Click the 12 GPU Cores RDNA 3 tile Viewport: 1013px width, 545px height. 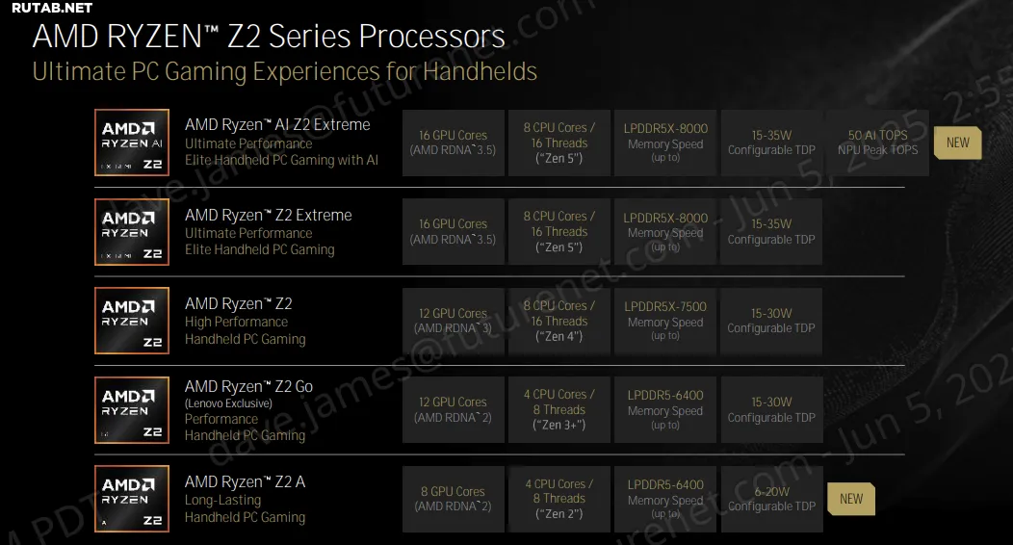tap(453, 321)
